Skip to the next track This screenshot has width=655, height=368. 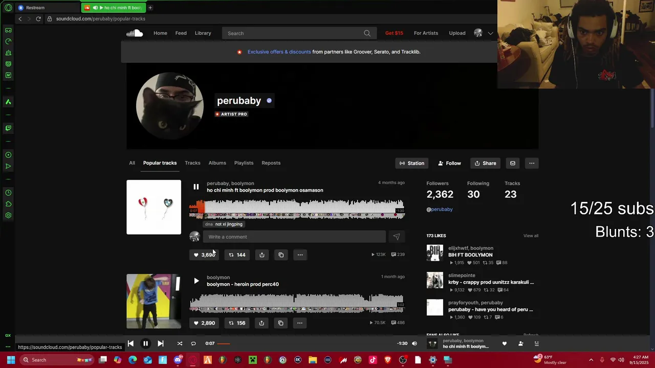pos(160,343)
